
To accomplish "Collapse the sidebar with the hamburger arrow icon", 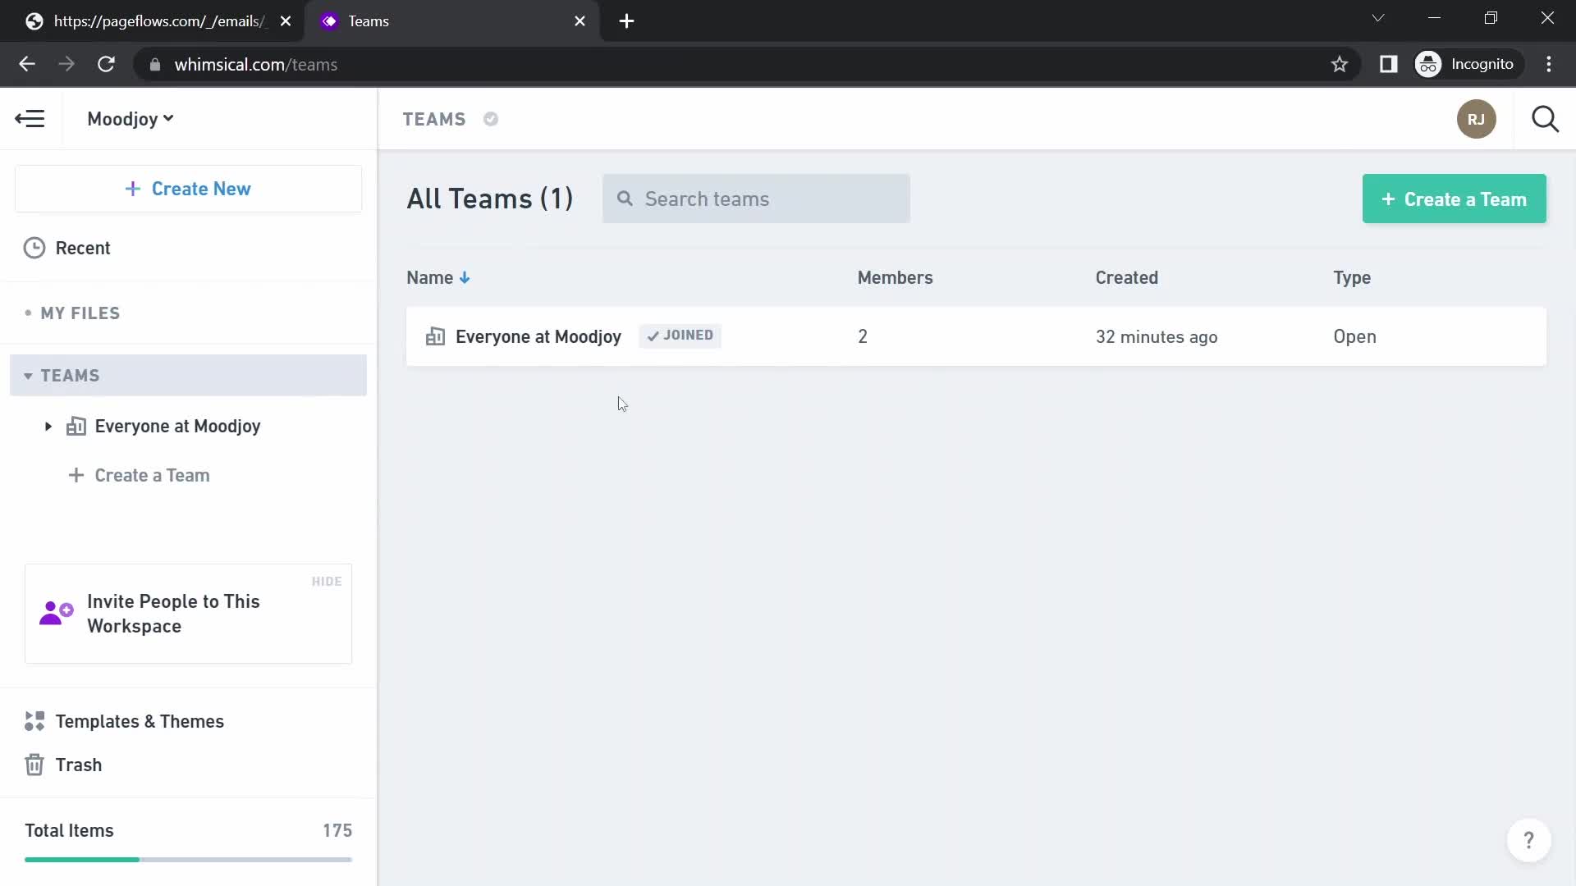I will (30, 119).
